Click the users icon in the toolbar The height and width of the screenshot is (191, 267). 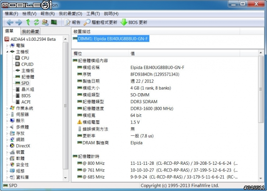click(45, 22)
